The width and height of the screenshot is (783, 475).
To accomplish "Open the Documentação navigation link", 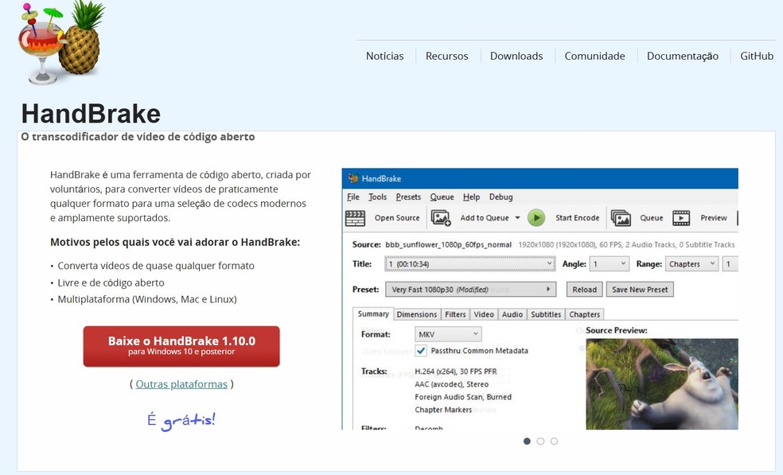I will click(x=683, y=56).
